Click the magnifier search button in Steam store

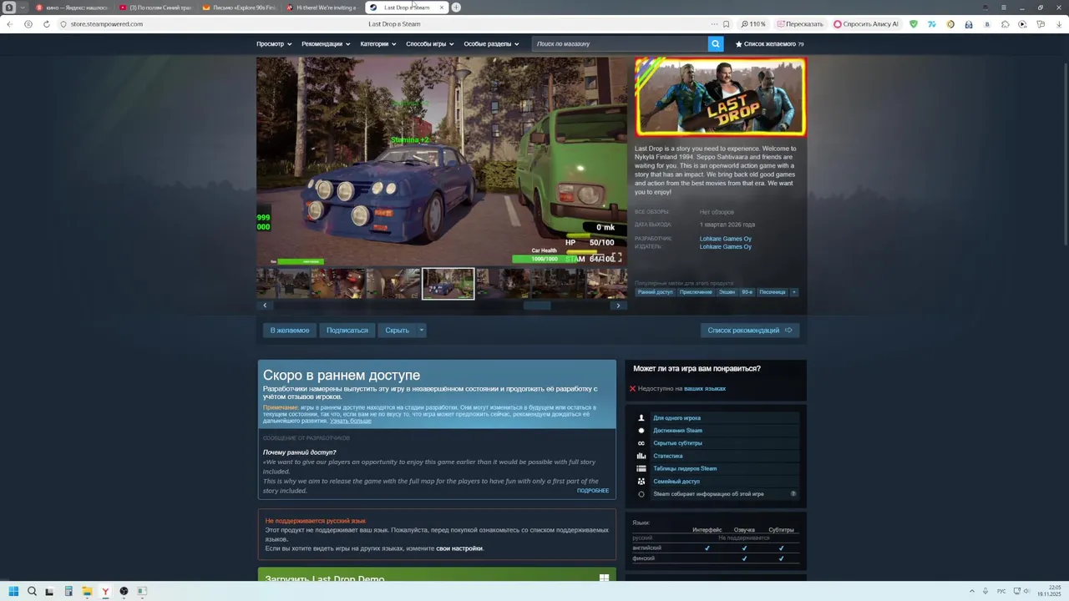[716, 43]
